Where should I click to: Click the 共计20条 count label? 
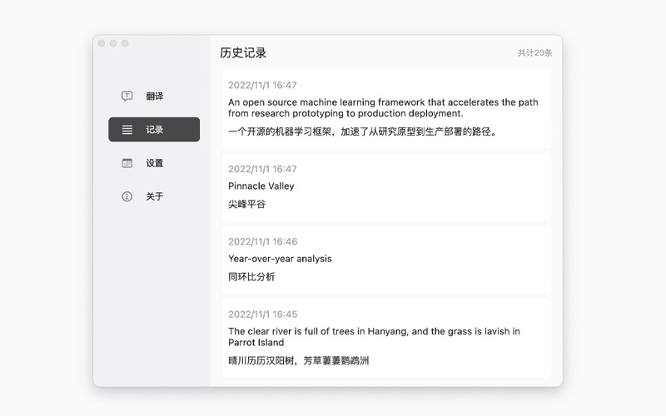point(534,53)
